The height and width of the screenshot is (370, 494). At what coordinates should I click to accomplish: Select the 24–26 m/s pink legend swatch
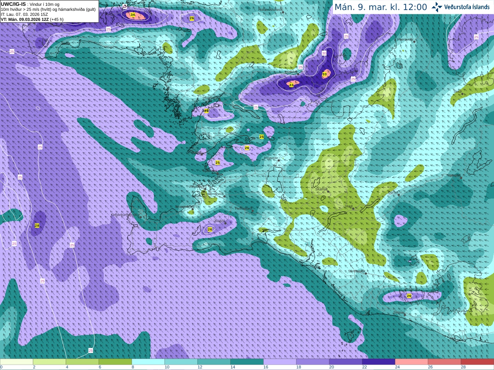pos(412,362)
